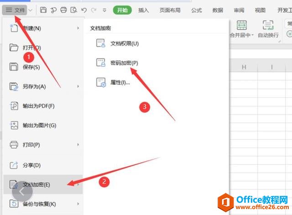This screenshot has width=292, height=215.
Task: Open the 数据 ribbon tab
Action: [218, 10]
